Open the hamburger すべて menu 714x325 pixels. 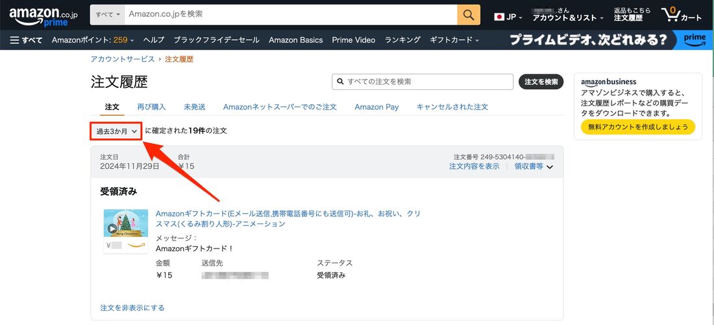pyautogui.click(x=26, y=40)
